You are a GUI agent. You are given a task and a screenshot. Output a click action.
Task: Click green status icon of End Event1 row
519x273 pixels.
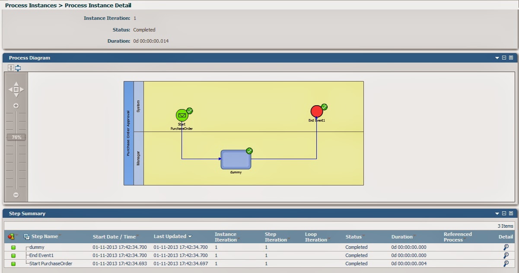click(13, 256)
